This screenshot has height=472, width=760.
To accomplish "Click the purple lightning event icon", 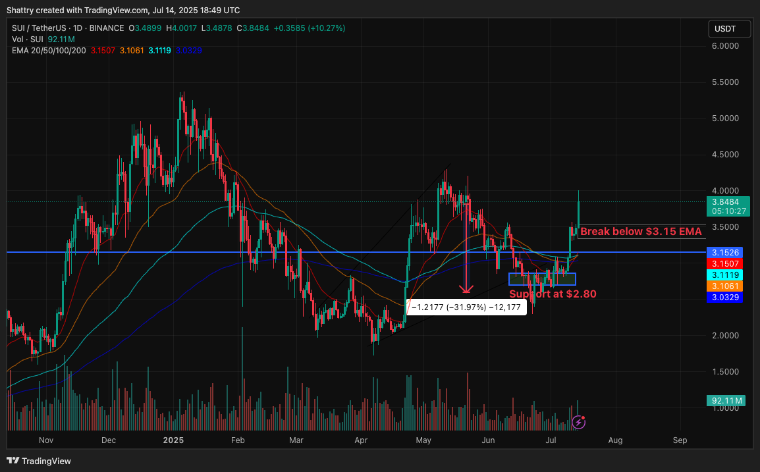I will (578, 421).
